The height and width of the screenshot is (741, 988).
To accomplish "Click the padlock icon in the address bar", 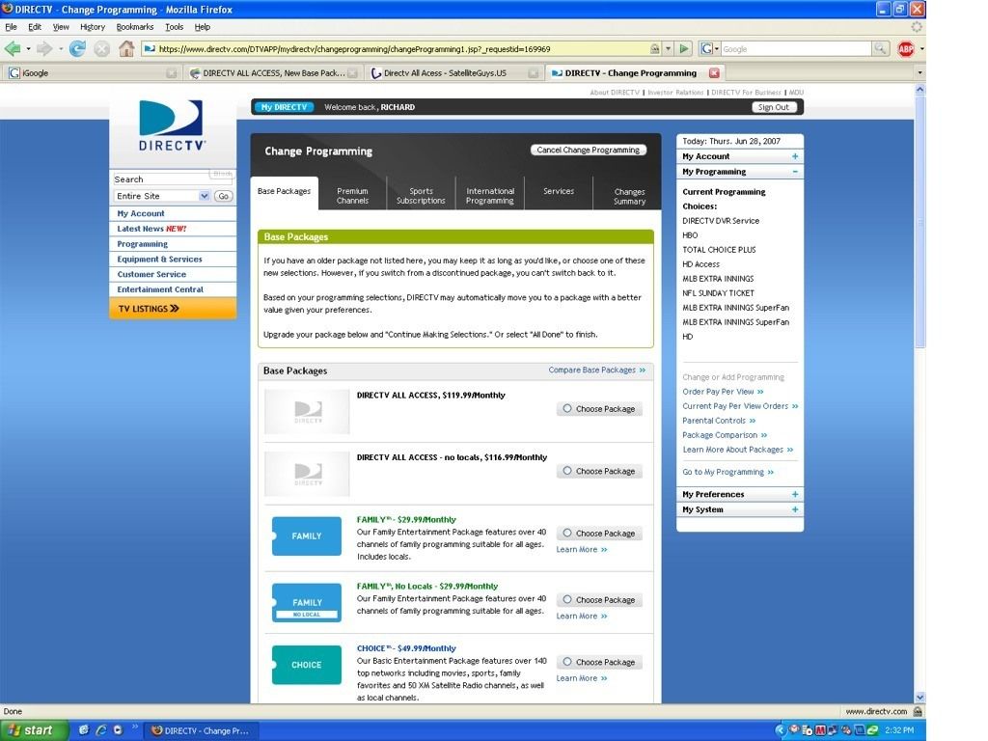I will pyautogui.click(x=655, y=48).
